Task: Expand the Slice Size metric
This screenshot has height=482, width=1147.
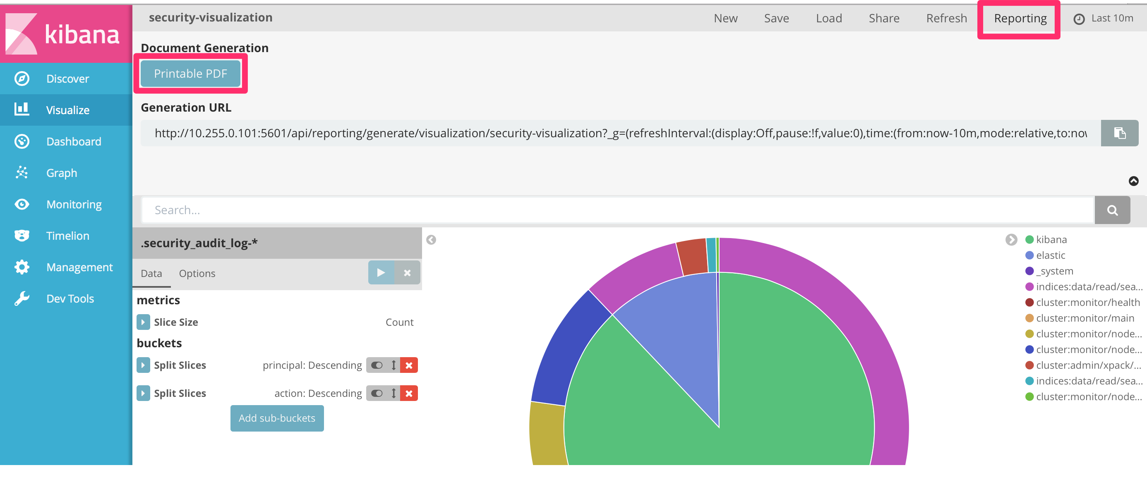Action: pyautogui.click(x=143, y=322)
